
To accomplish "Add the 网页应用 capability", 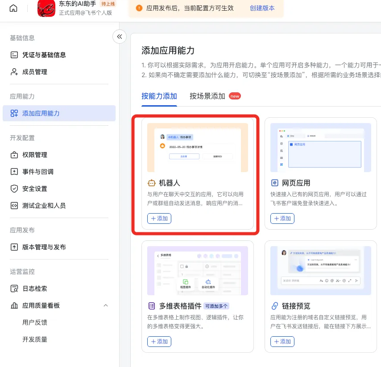I will (282, 219).
